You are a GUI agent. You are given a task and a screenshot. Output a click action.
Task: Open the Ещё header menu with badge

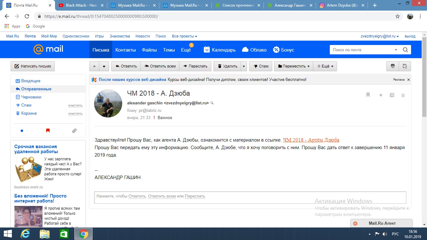[x=186, y=50]
